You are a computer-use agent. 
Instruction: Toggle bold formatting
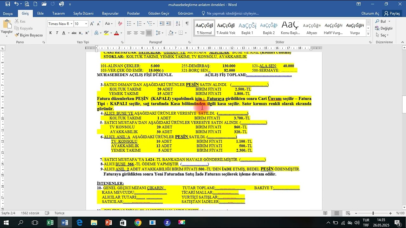(50, 33)
